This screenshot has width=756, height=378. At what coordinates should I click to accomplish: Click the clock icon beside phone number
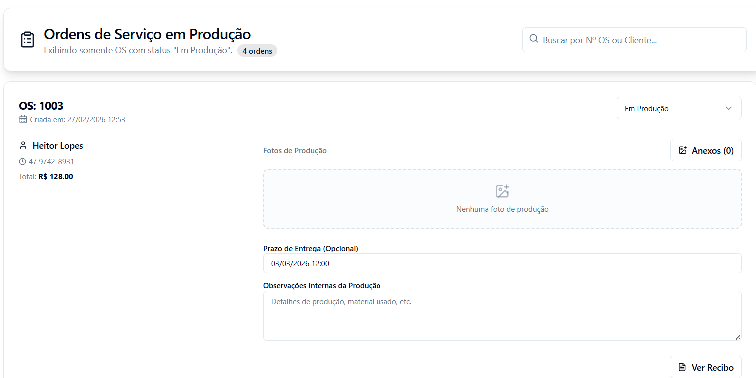[22, 162]
